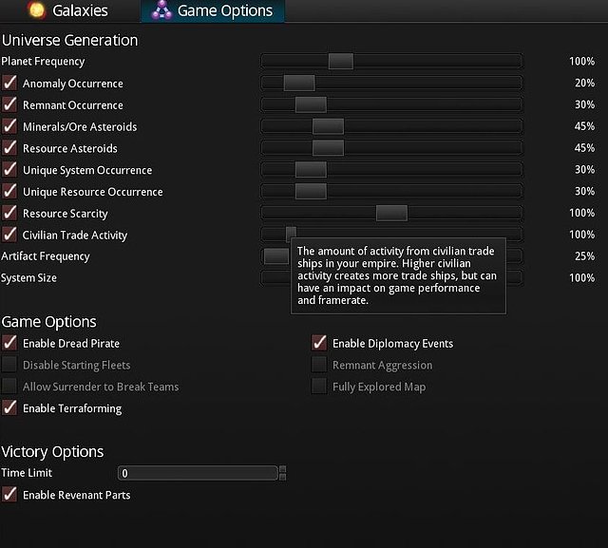Disable the Enable Terraforming option
The height and width of the screenshot is (548, 608).
9,408
